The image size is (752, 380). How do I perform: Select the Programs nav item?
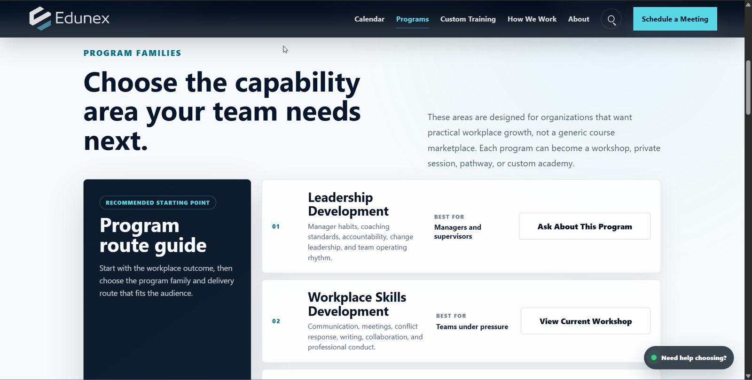(x=412, y=19)
